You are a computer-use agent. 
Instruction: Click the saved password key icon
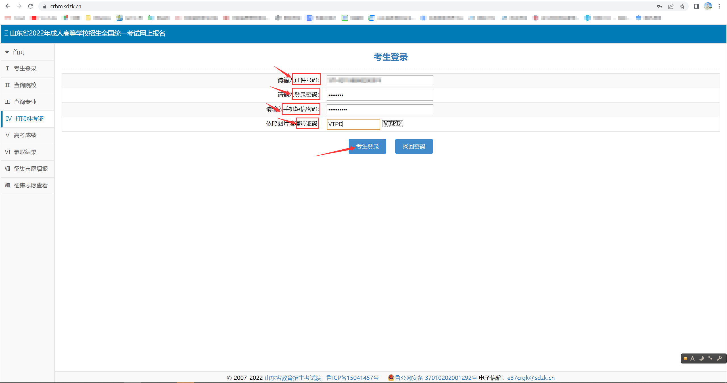click(x=659, y=6)
